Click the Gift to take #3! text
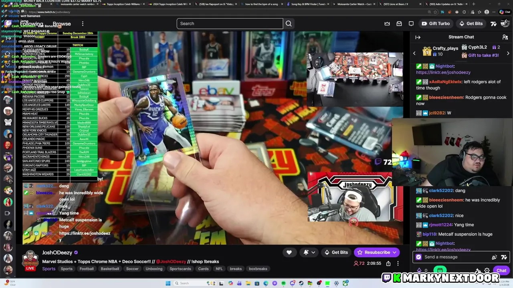This screenshot has height=288, width=513. (483, 56)
